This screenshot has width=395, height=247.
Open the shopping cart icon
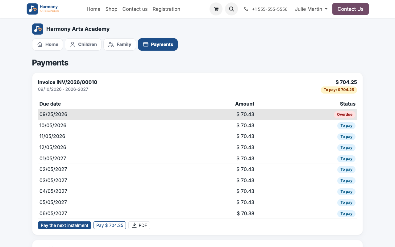(x=216, y=9)
